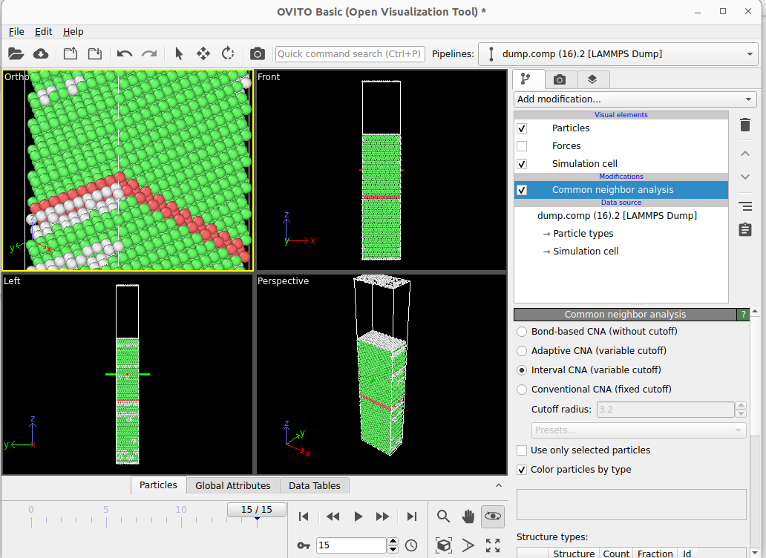Toggle the auto-key mode key icon
766x558 pixels.
[x=304, y=545]
